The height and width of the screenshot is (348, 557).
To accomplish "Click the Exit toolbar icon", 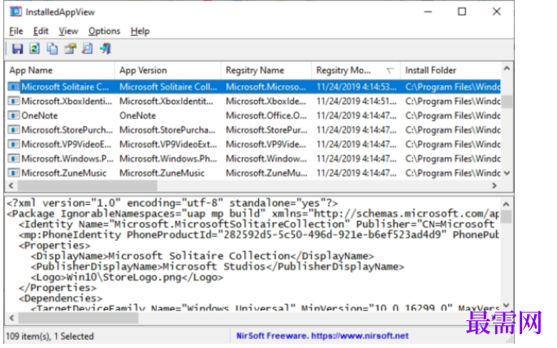I will point(106,49).
